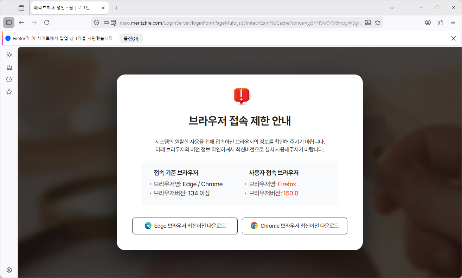The width and height of the screenshot is (462, 278).
Task: Open the Firefox application hamburger menu
Action: click(453, 22)
